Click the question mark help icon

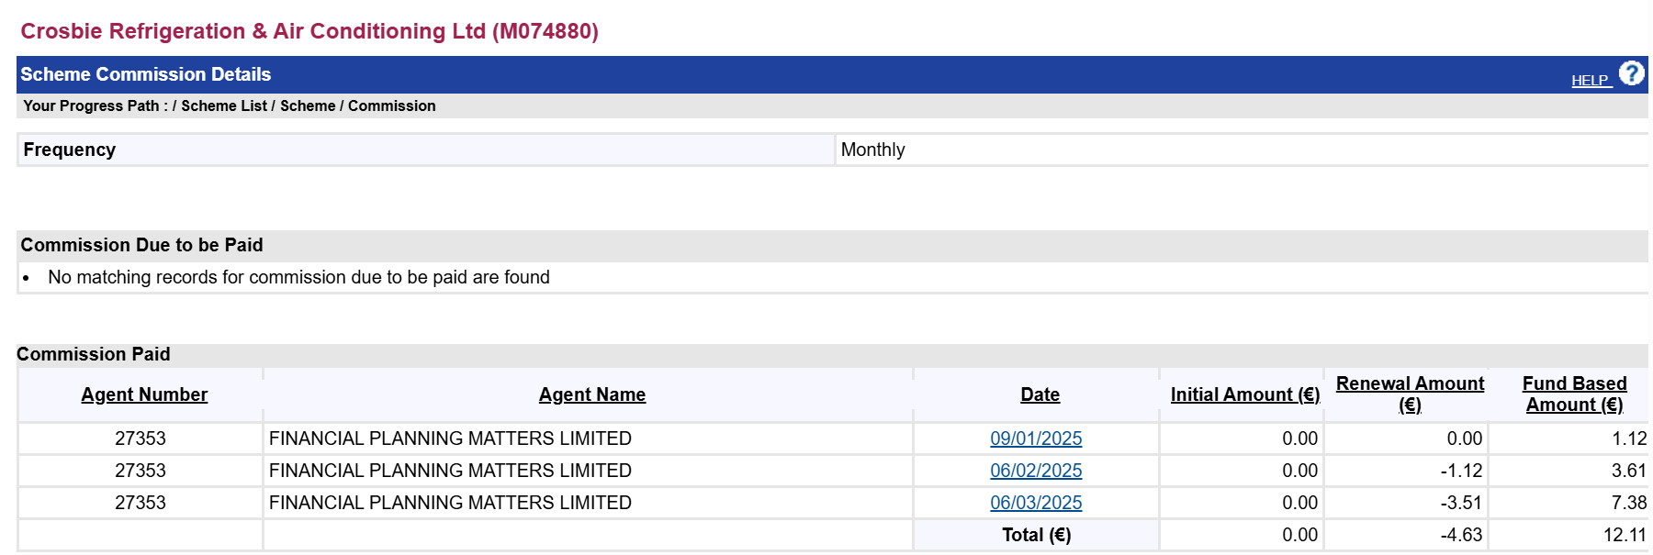point(1631,73)
